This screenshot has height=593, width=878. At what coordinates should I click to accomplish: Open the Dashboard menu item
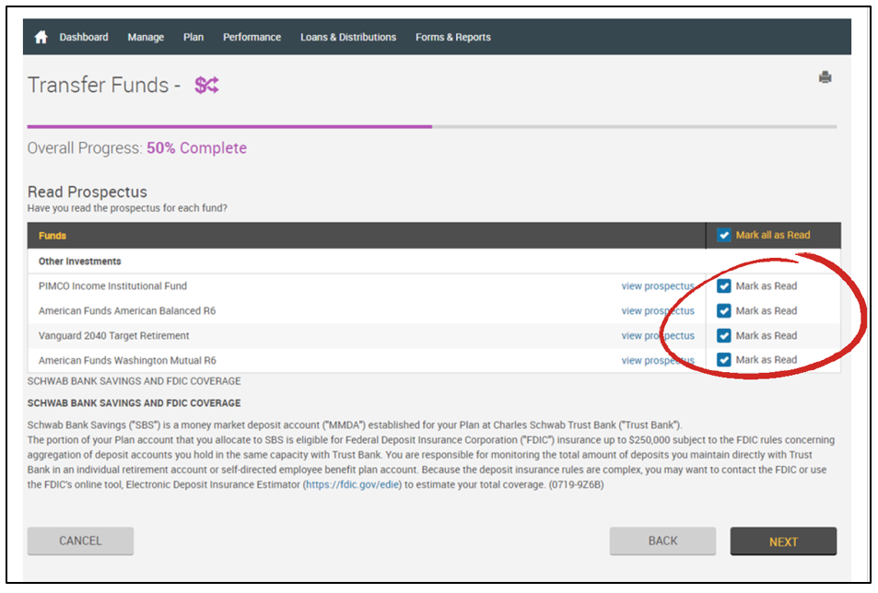84,38
